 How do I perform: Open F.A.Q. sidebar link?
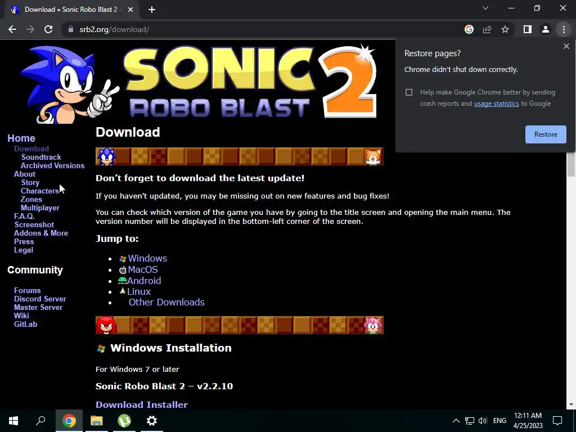pyautogui.click(x=24, y=217)
